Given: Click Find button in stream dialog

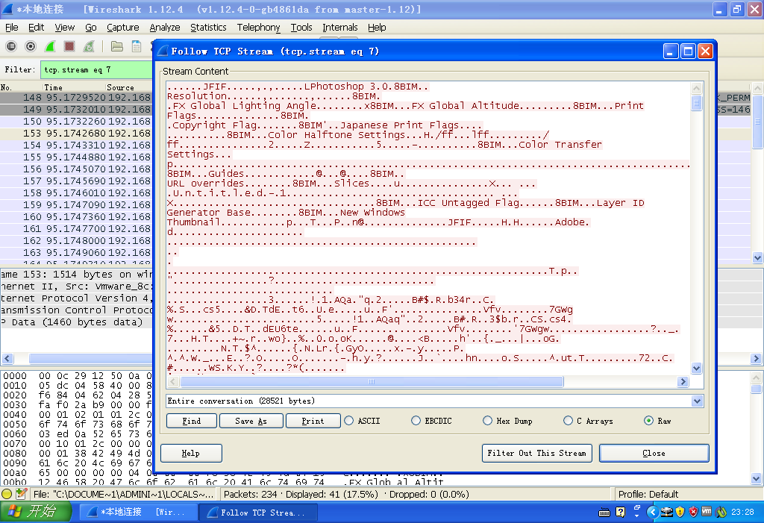Looking at the screenshot, I should point(192,421).
